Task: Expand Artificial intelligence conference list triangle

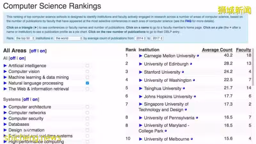Action: pyautogui.click(x=5, y=66)
